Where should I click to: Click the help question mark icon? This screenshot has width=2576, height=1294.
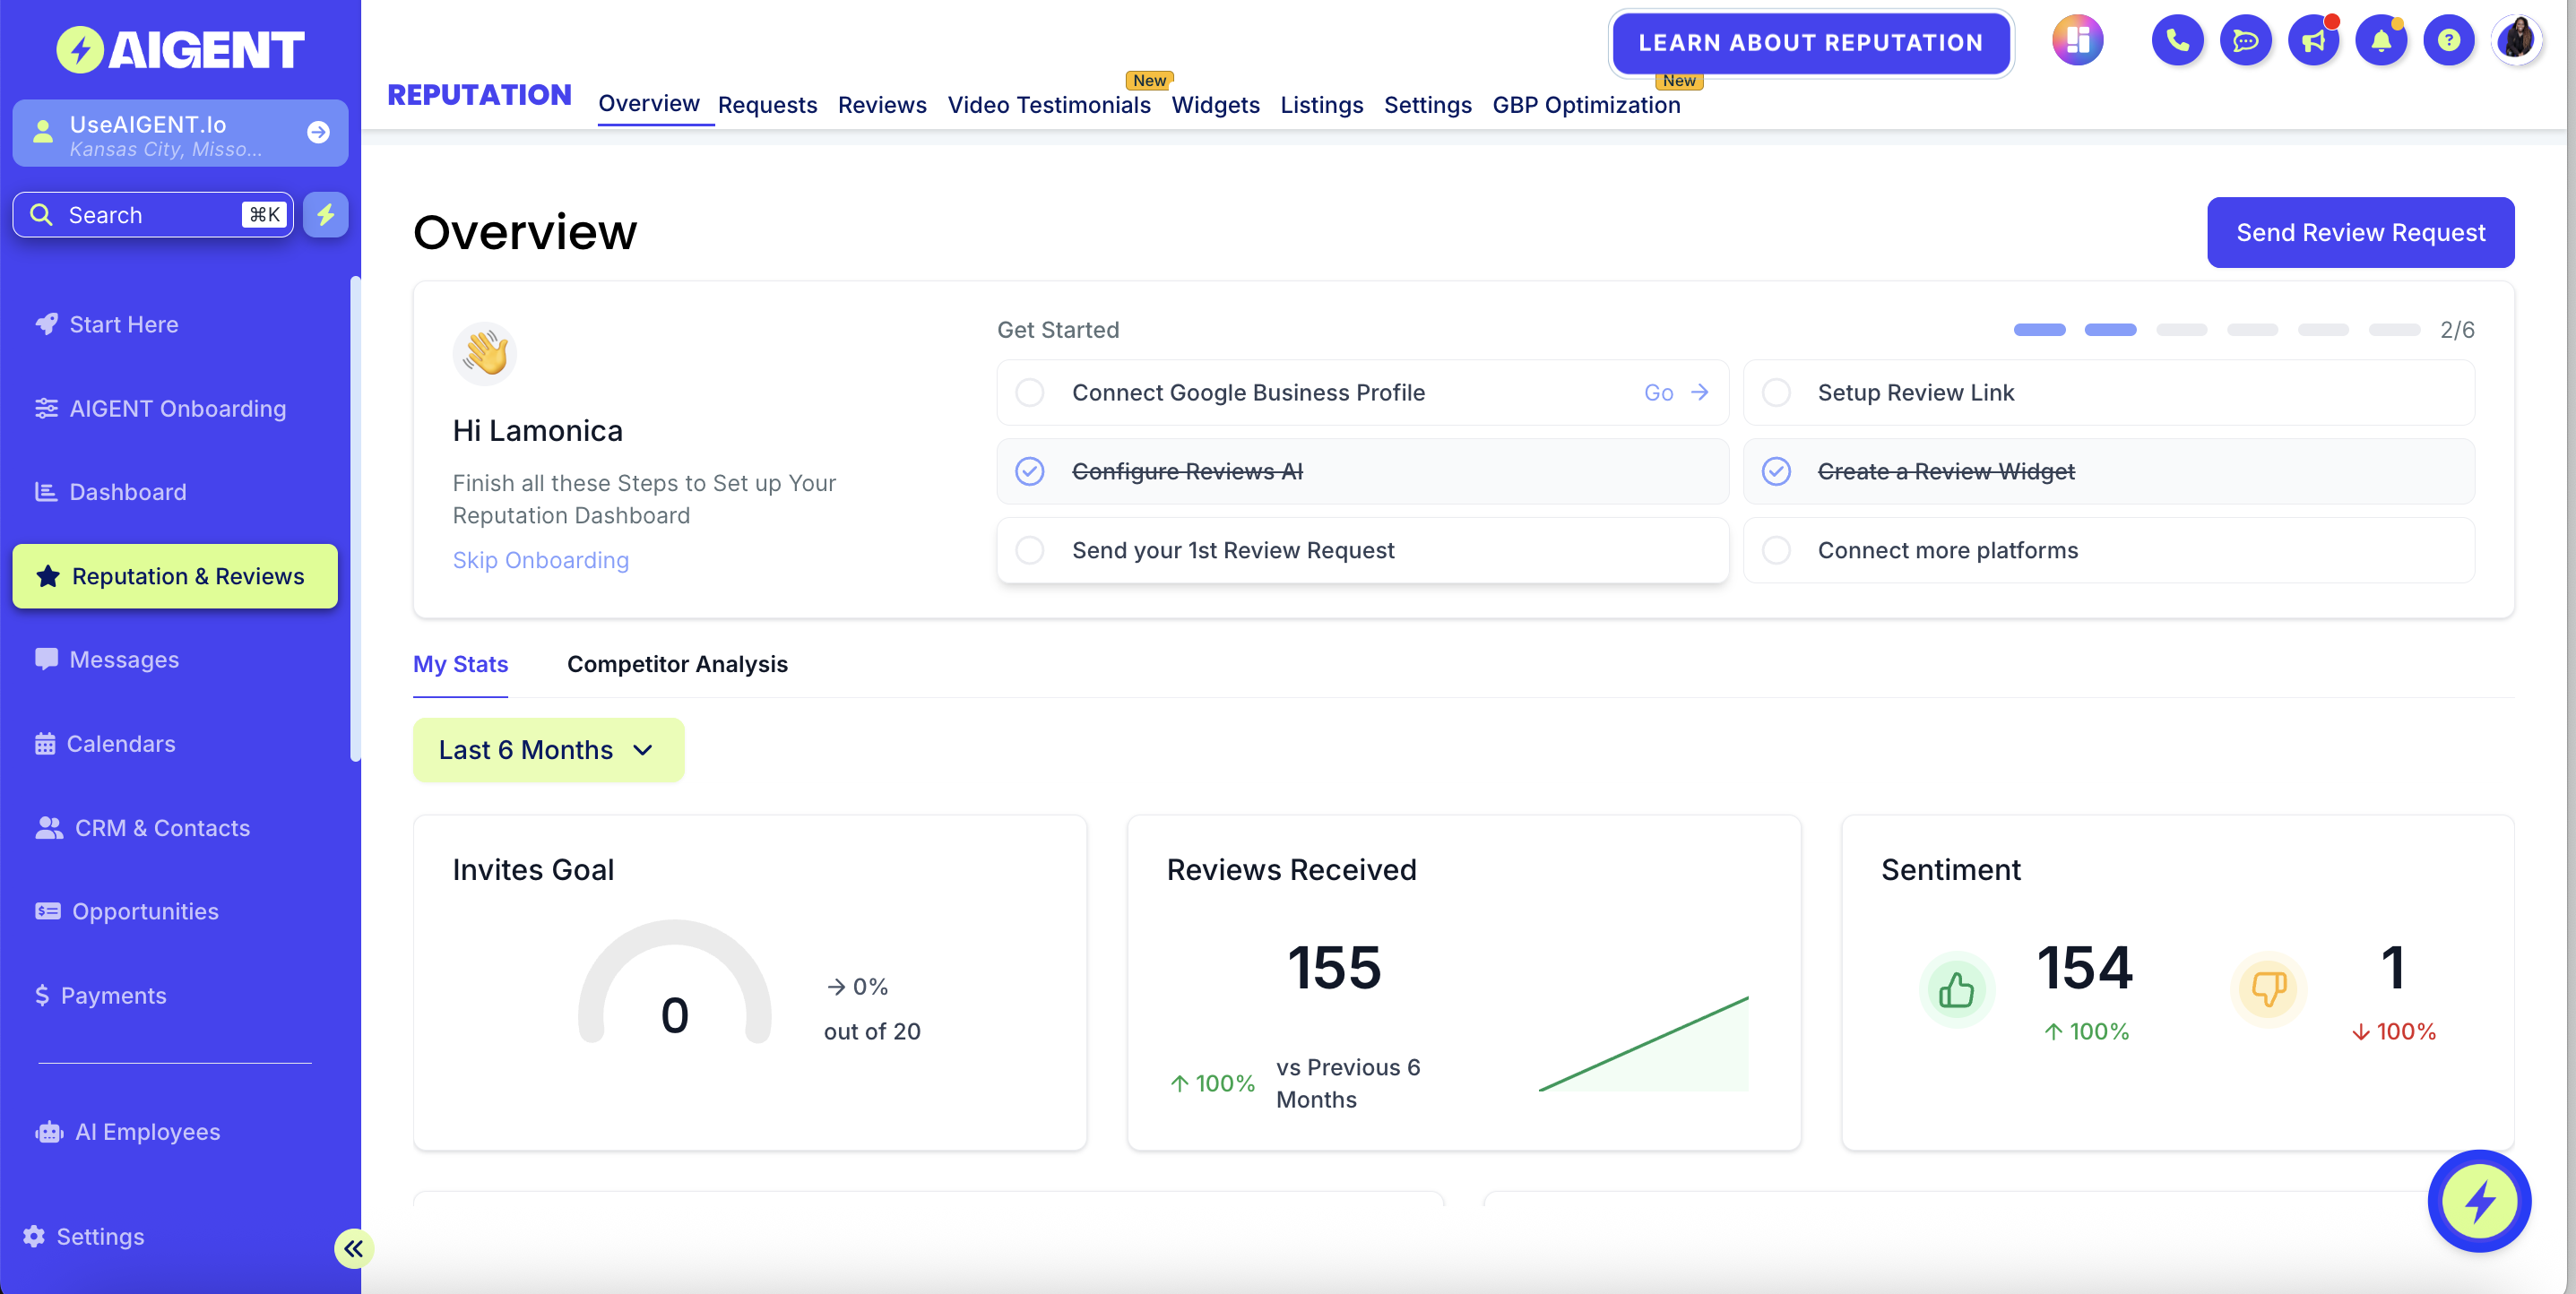[2448, 41]
